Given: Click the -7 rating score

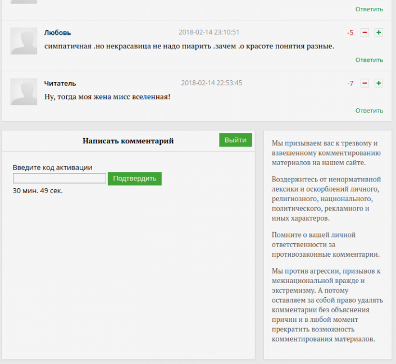Looking at the screenshot, I should click(x=350, y=84).
